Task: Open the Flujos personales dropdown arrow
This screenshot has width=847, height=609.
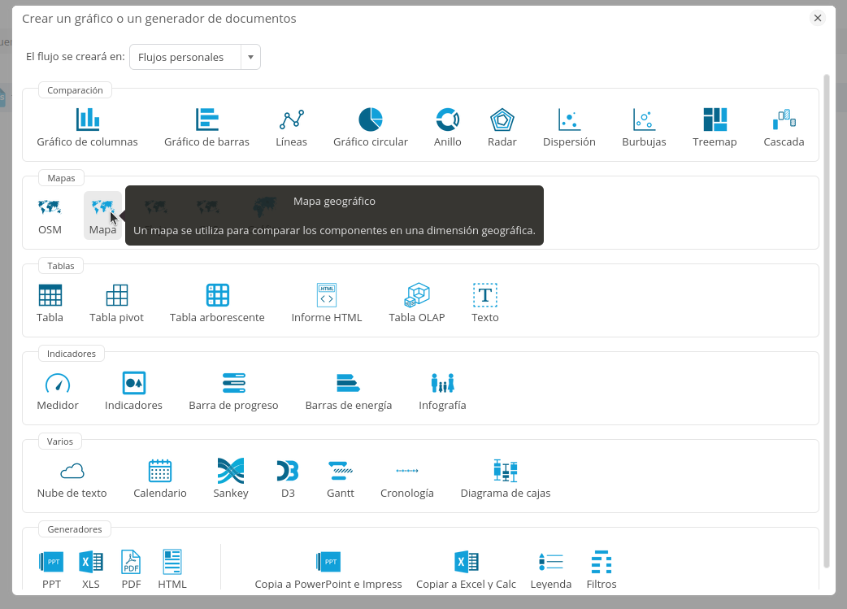Action: [250, 57]
